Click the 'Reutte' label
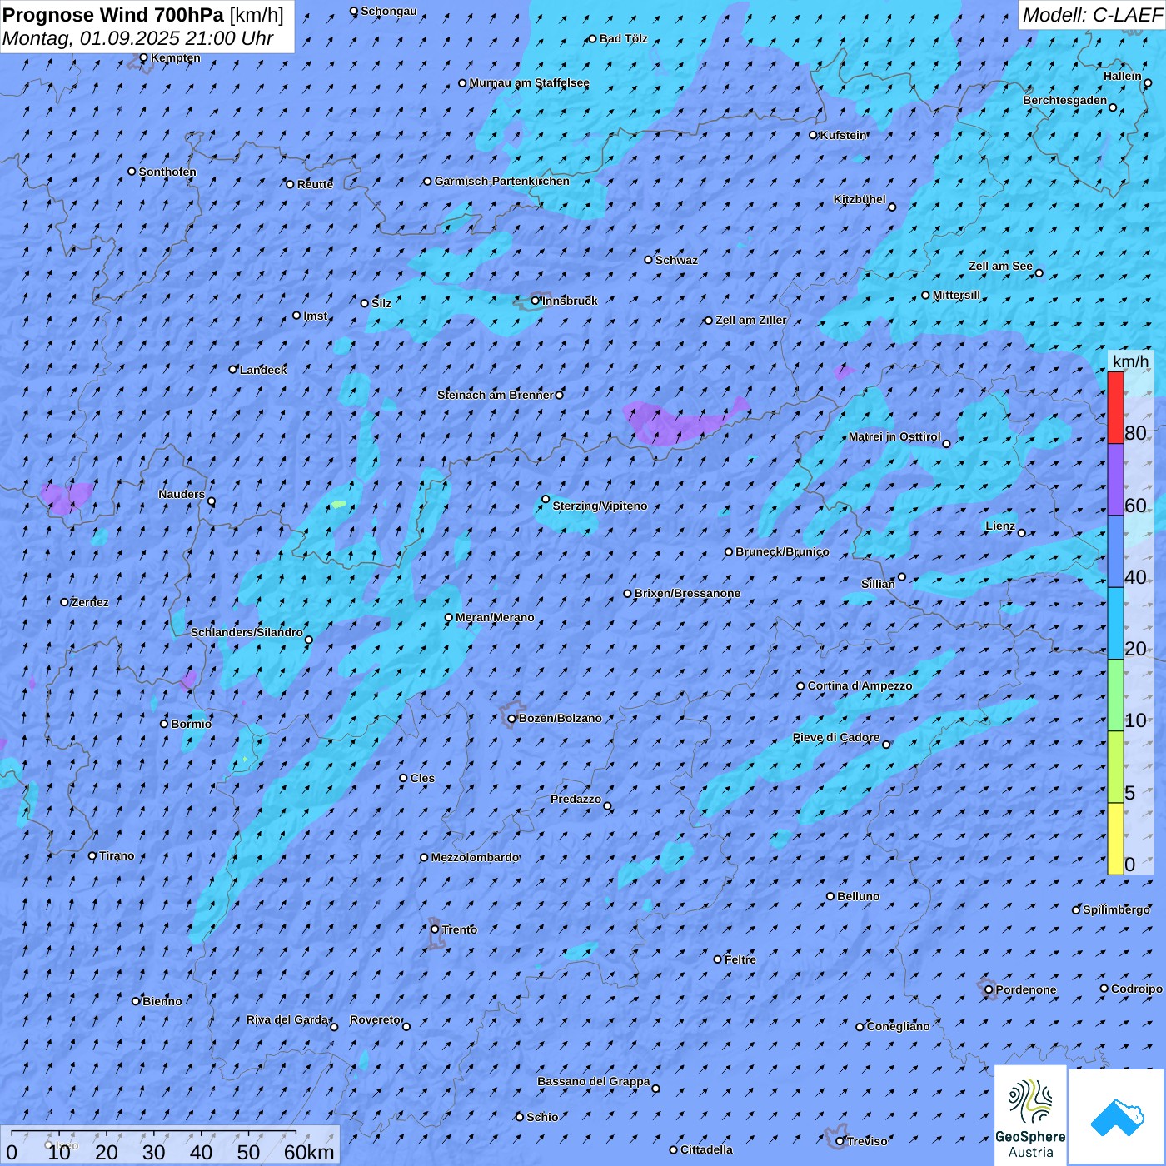The width and height of the screenshot is (1166, 1166). coord(315,184)
